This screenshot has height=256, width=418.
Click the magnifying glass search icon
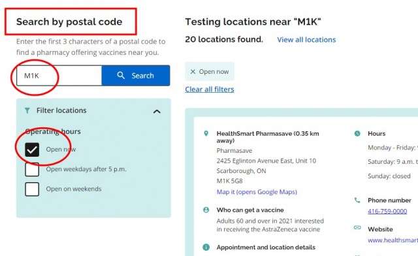point(121,75)
